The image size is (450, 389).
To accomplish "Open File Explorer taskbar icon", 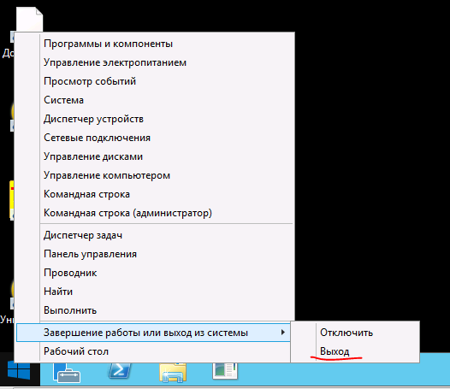I will [x=173, y=373].
